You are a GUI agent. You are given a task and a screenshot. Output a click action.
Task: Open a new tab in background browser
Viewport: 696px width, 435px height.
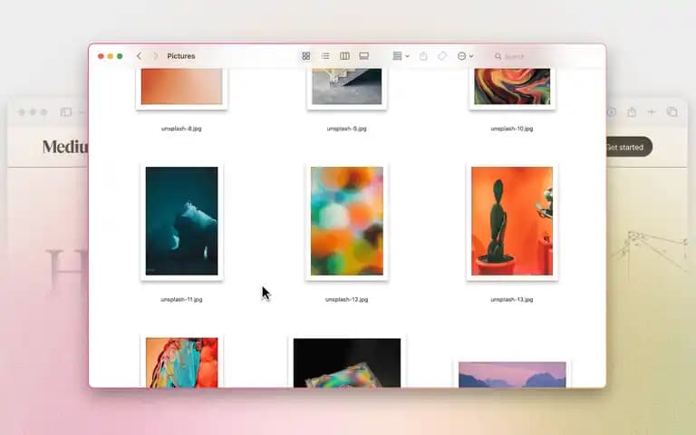(652, 111)
